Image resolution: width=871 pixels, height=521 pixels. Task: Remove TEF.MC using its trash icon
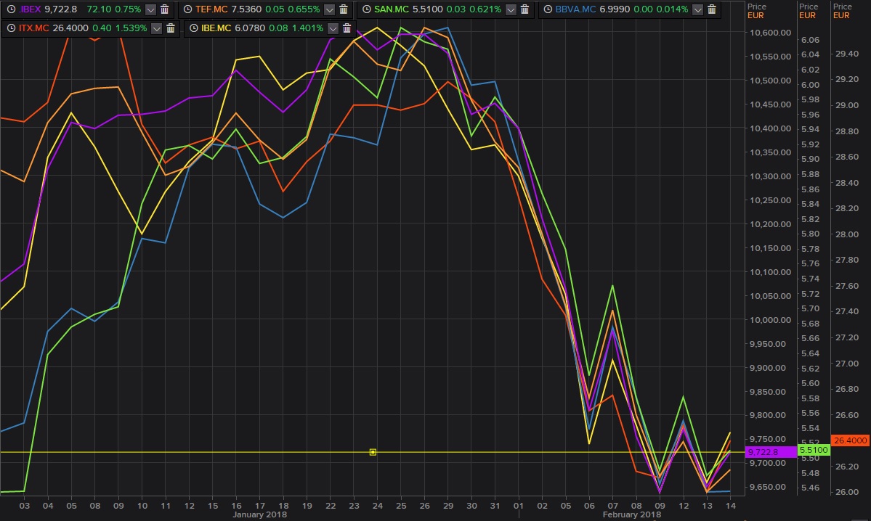point(344,9)
